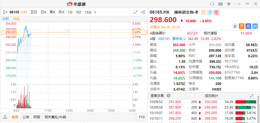The height and width of the screenshot is (123, 260).
Task: Click the blue 卖 sell button
Action: click(248, 26)
